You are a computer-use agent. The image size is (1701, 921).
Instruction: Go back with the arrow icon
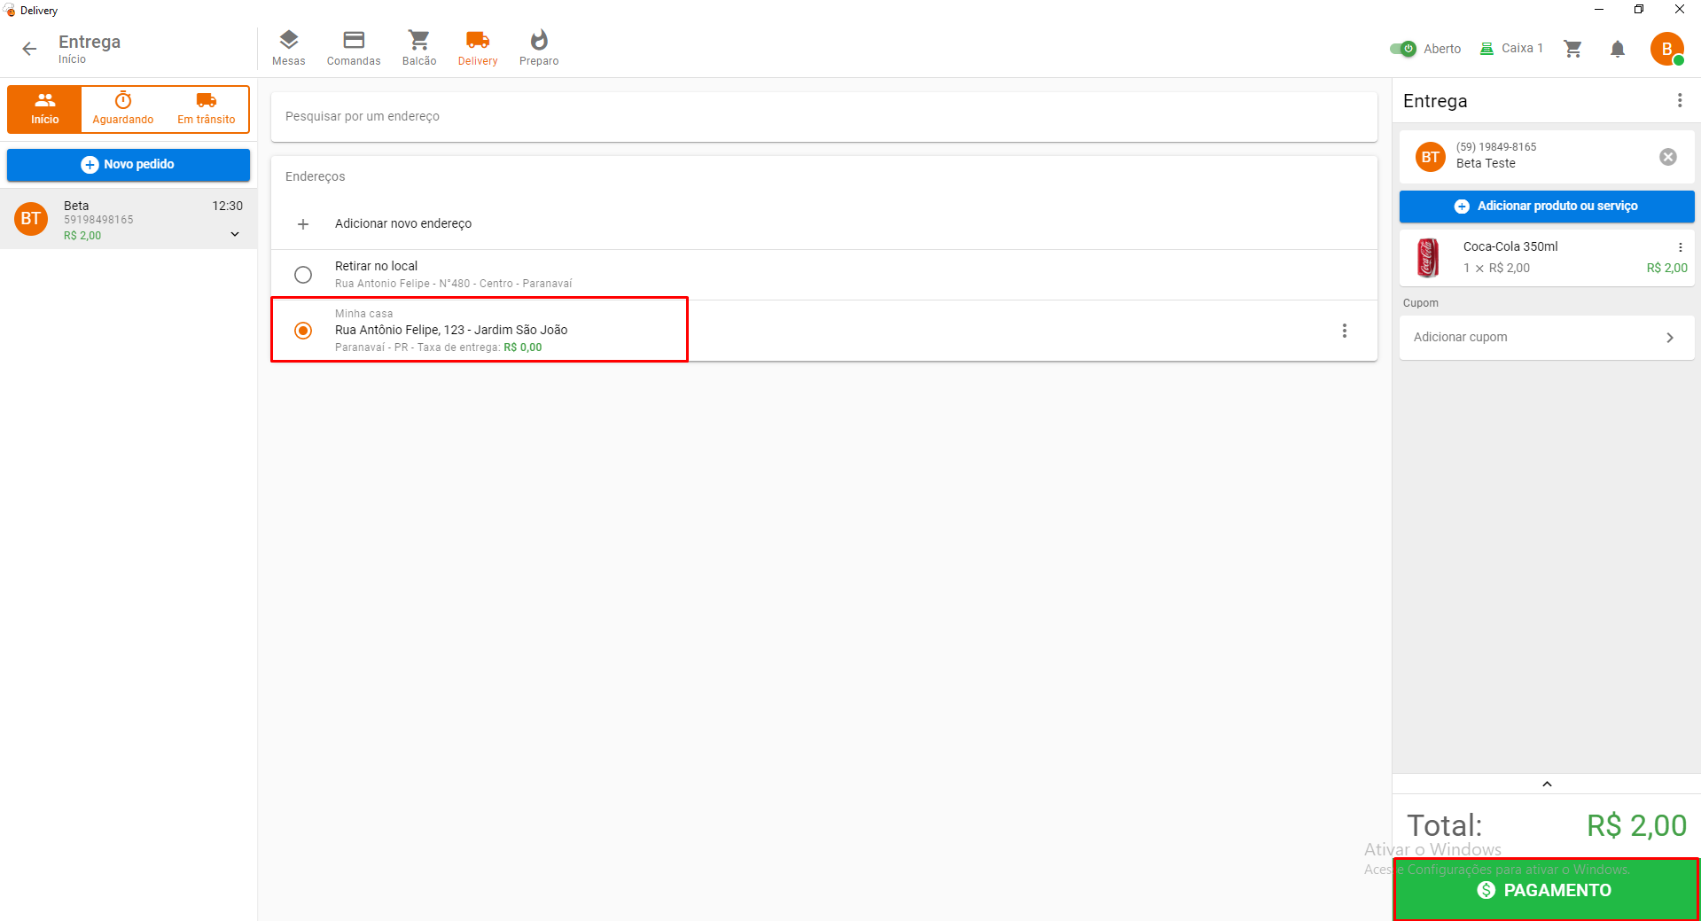tap(29, 50)
